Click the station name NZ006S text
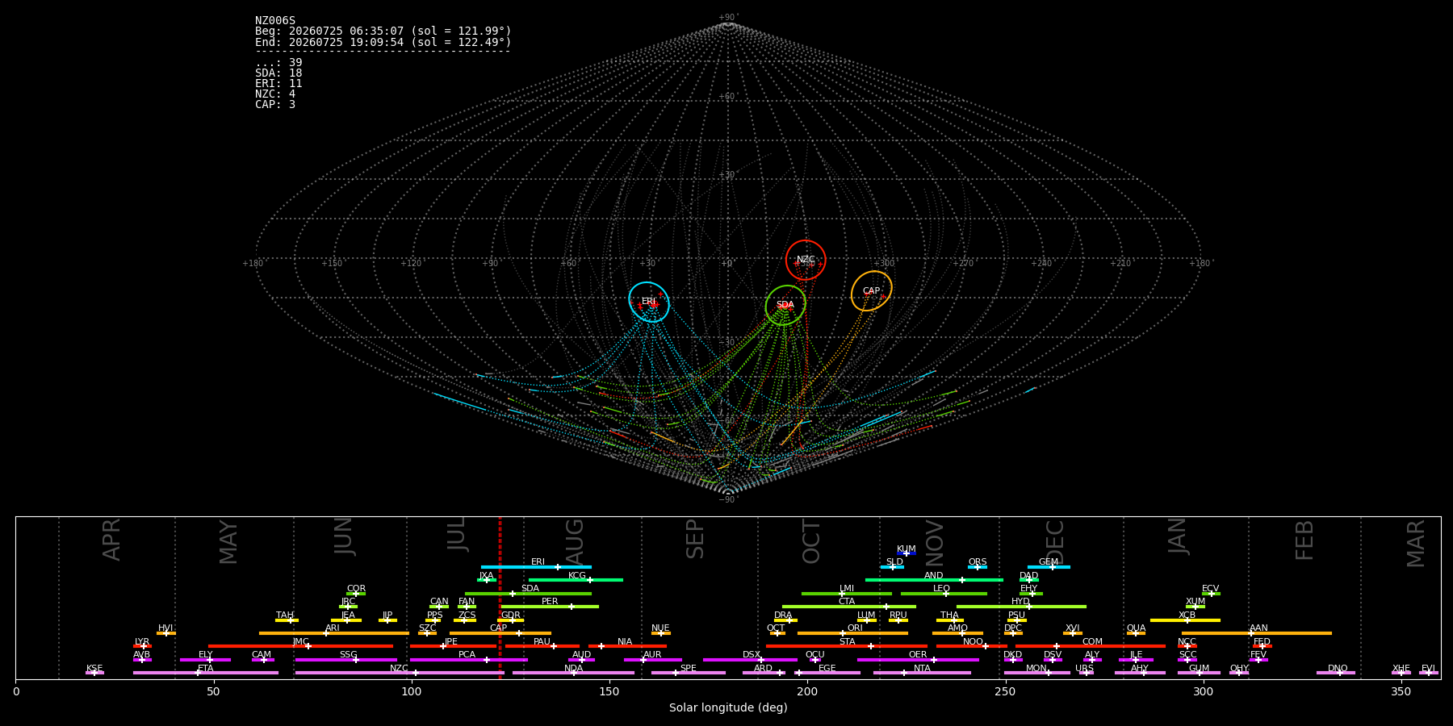1453x726 pixels. coord(275,21)
